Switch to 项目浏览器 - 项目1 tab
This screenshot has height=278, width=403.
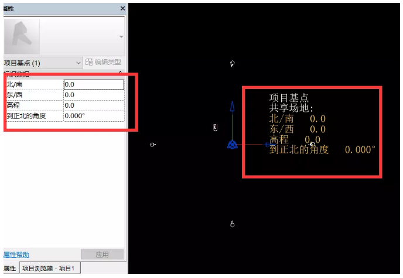coord(50,268)
